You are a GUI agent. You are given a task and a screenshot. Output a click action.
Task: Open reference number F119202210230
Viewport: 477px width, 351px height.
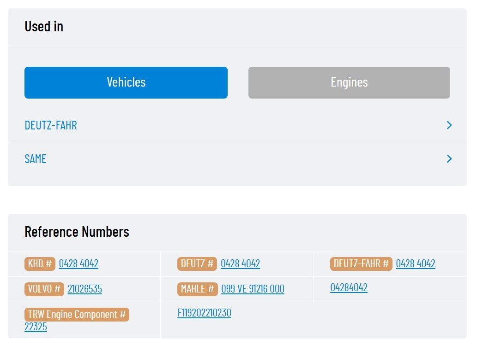pos(205,313)
